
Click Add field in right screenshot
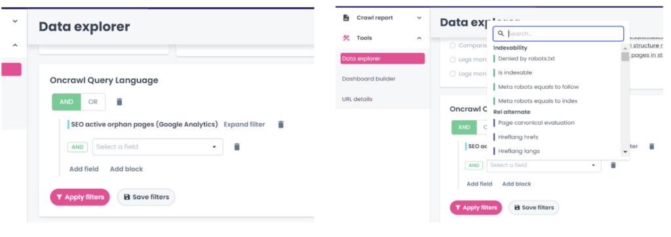(479, 183)
